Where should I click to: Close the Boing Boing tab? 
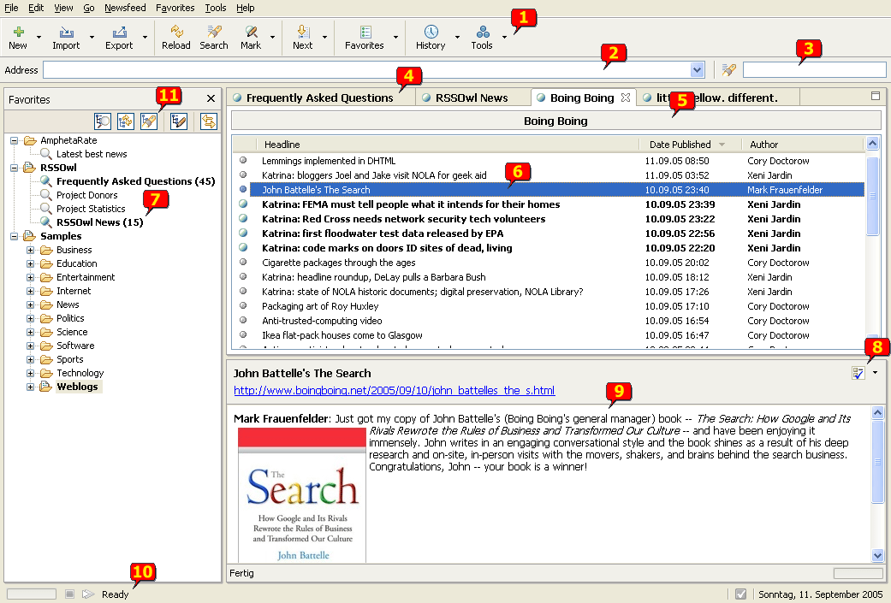click(626, 98)
